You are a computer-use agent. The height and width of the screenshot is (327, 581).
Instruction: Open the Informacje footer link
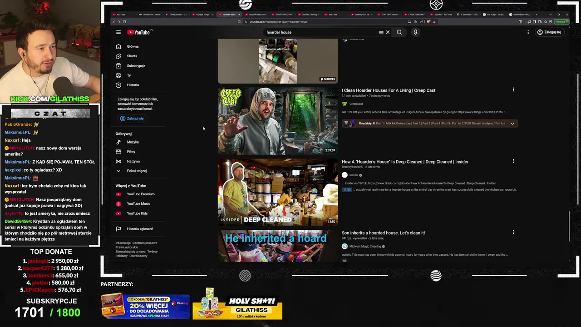(x=123, y=243)
